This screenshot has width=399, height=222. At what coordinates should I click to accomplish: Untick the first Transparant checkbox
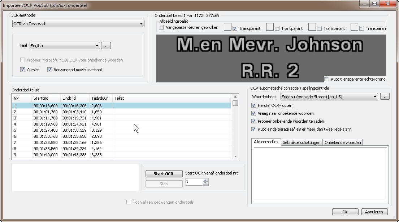pos(235,28)
